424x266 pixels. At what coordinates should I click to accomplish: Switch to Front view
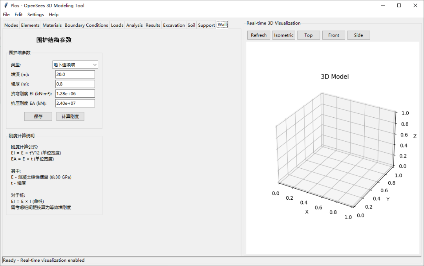click(333, 35)
